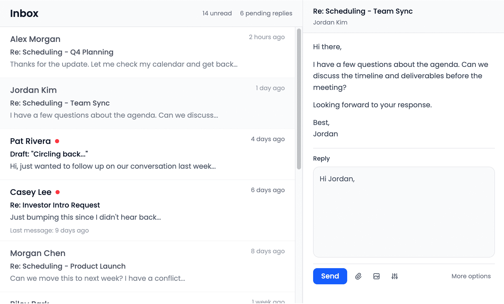Click the Re: Scheduling - Team Sync title
The width and height of the screenshot is (504, 304).
[x=363, y=11]
